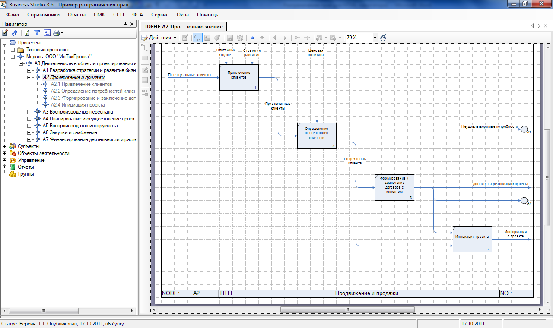Click the funnel filter icon in Navigator
The height and width of the screenshot is (328, 553).
pos(37,33)
